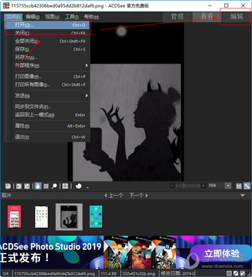Go to 下一个 next image
The width and height of the screenshot is (252, 277).
138,195
